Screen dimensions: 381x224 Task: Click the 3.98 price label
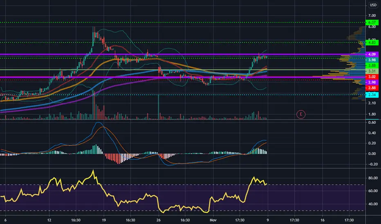372,60
